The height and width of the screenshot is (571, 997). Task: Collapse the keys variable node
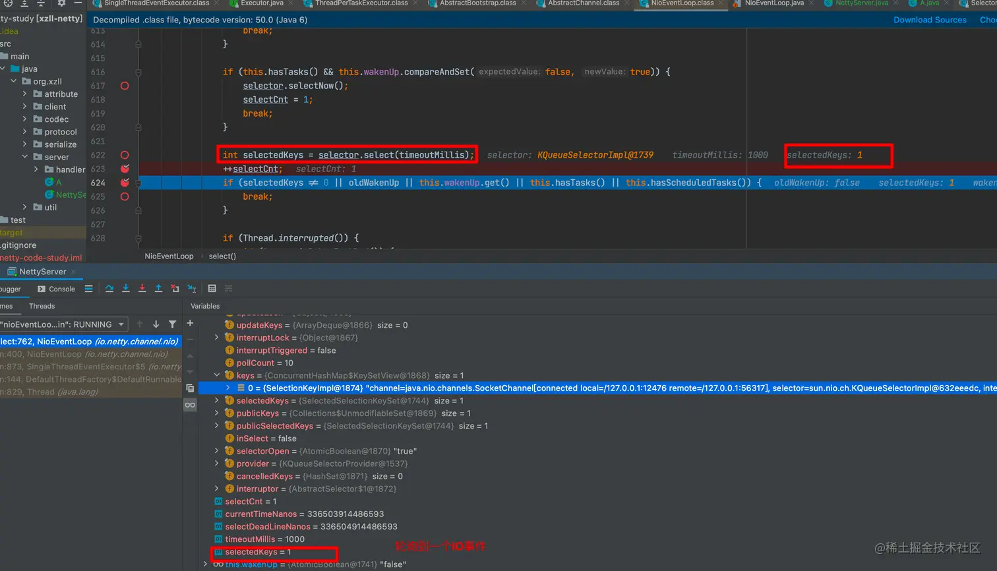tap(216, 375)
